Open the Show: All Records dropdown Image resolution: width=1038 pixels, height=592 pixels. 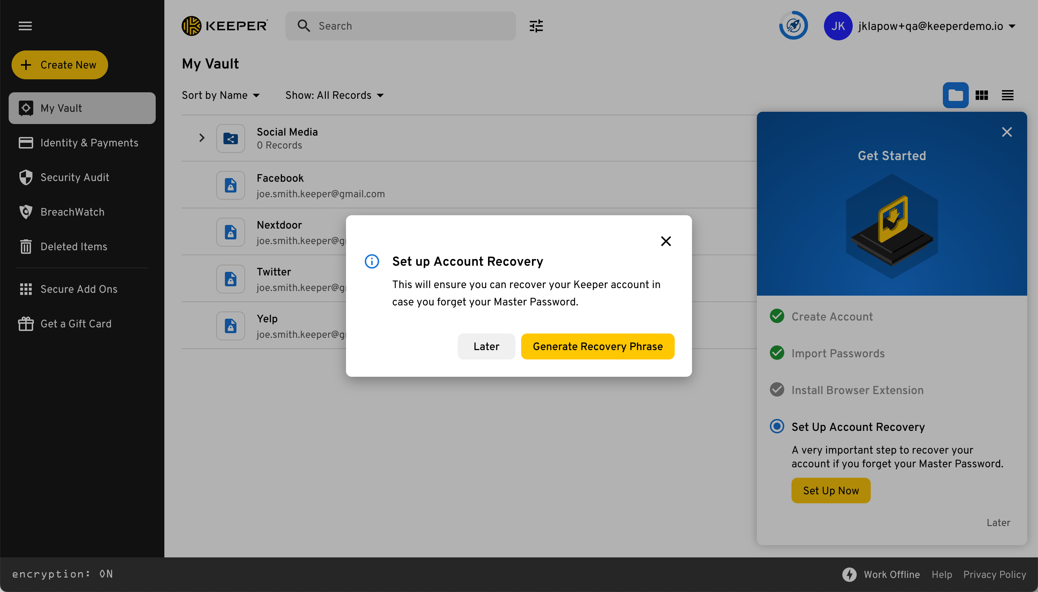[x=334, y=96]
